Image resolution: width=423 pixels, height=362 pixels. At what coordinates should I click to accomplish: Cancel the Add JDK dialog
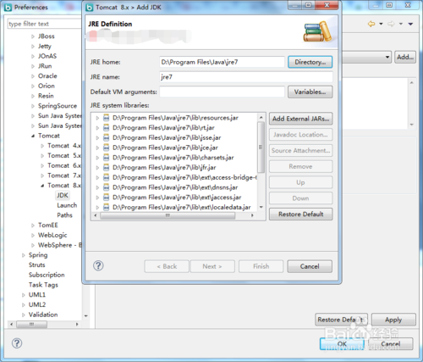tap(310, 266)
